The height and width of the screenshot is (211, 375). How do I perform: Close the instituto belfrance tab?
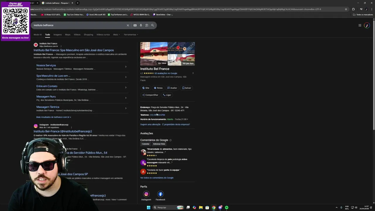click(72, 3)
